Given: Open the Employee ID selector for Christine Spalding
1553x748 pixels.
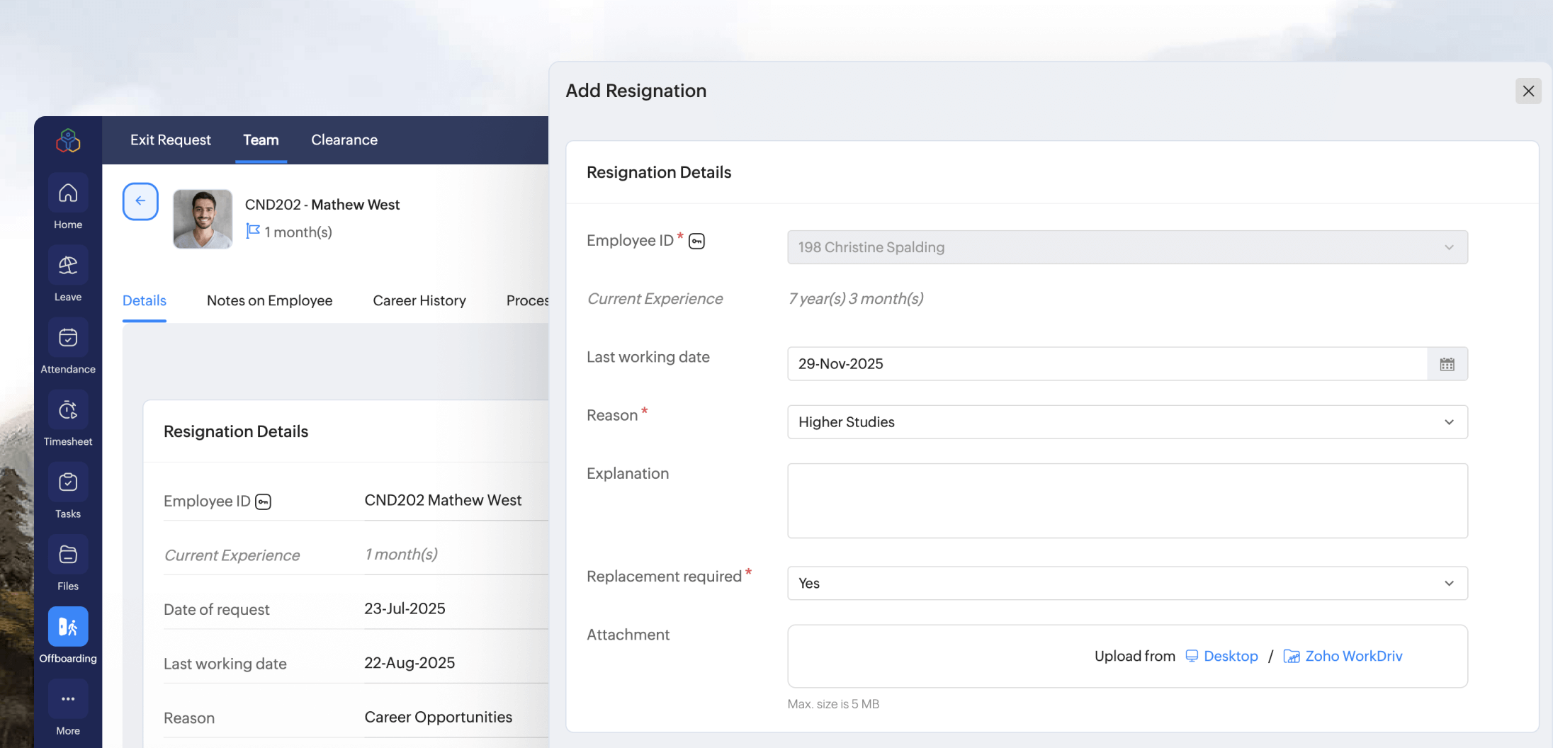Looking at the screenshot, I should tap(1127, 247).
